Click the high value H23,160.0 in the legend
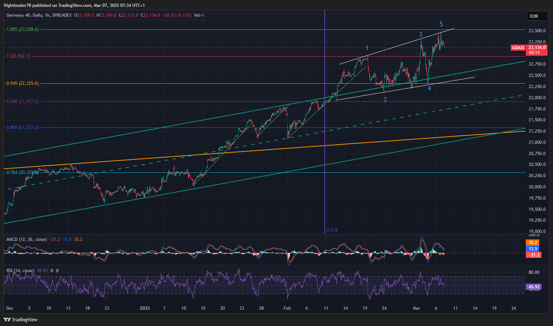This screenshot has width=553, height=326. click(107, 15)
